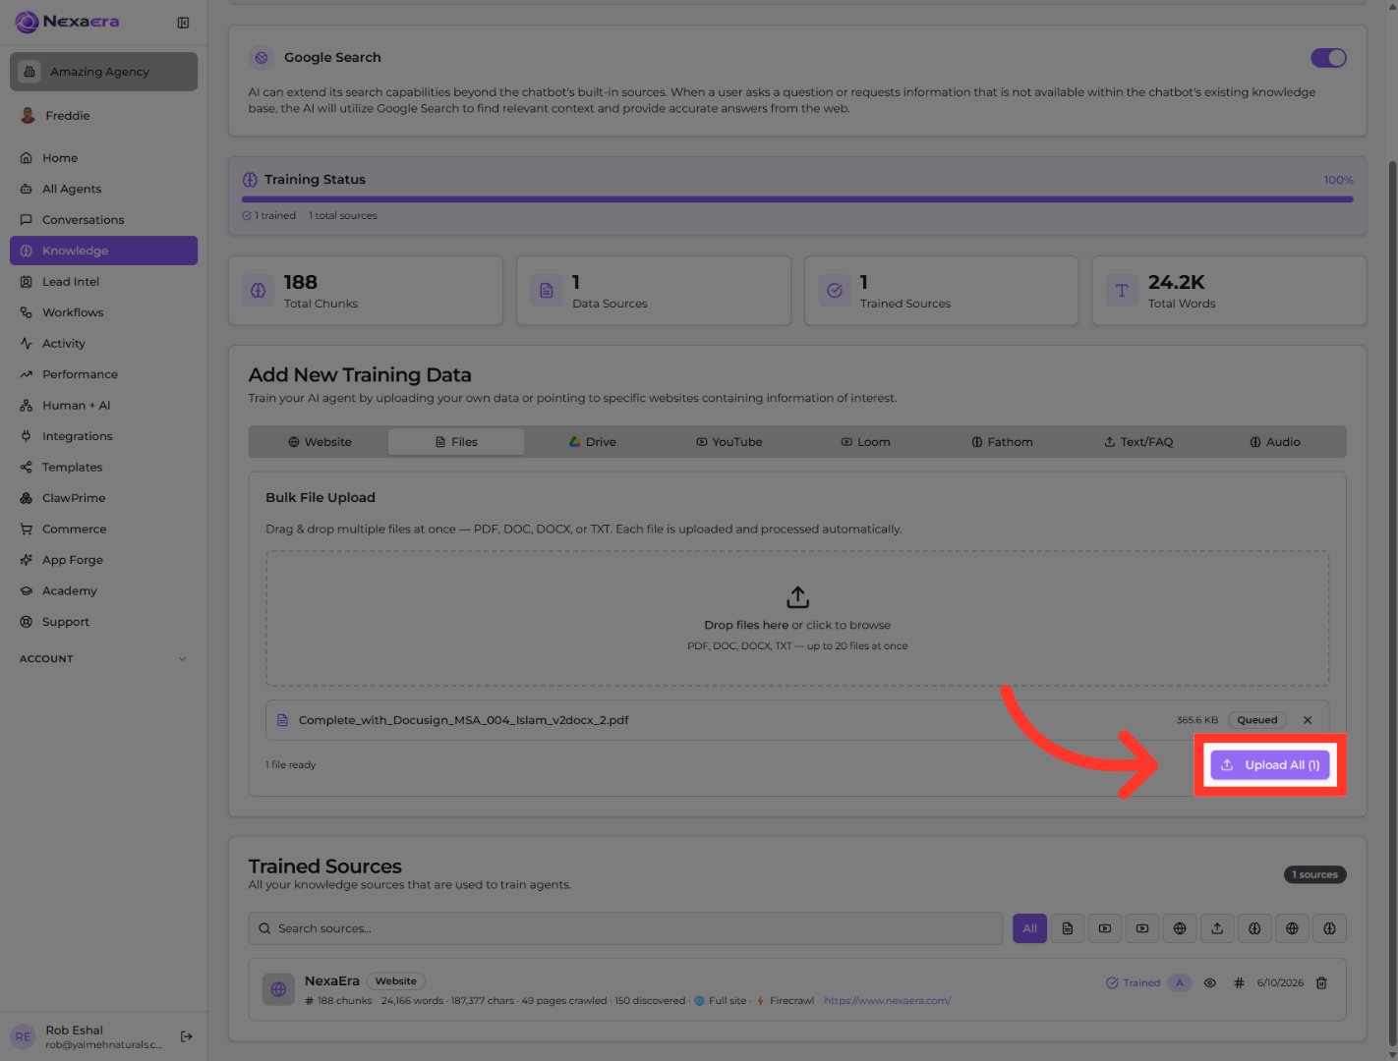Remove the queued PDF file with X
The height and width of the screenshot is (1061, 1398).
pos(1308,720)
